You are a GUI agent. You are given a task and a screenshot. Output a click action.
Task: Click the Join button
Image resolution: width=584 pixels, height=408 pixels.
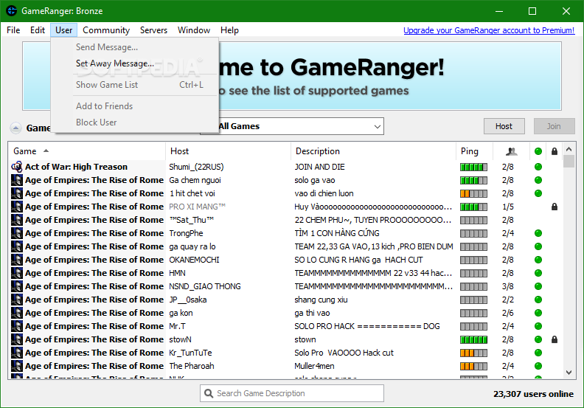point(554,126)
